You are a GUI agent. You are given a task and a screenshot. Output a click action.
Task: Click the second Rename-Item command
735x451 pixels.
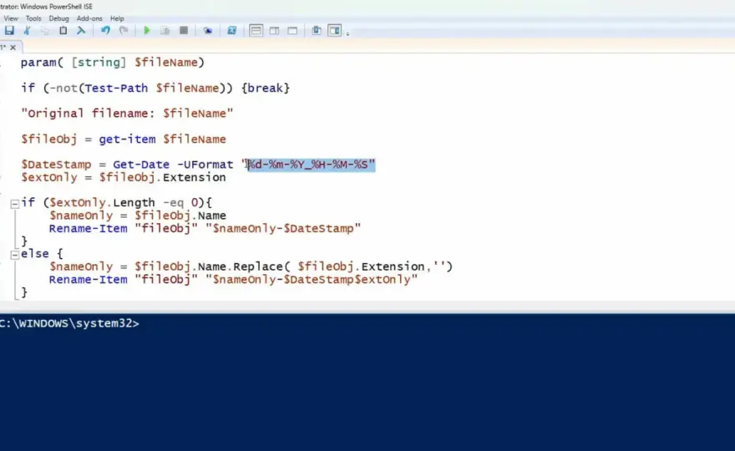89,280
